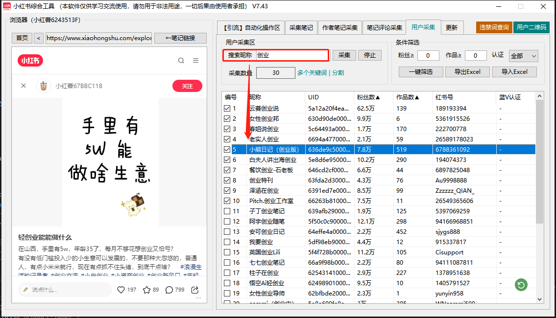Image resolution: width=556 pixels, height=318 pixels.
Task: Close the note view with the X icon
Action: 24,85
